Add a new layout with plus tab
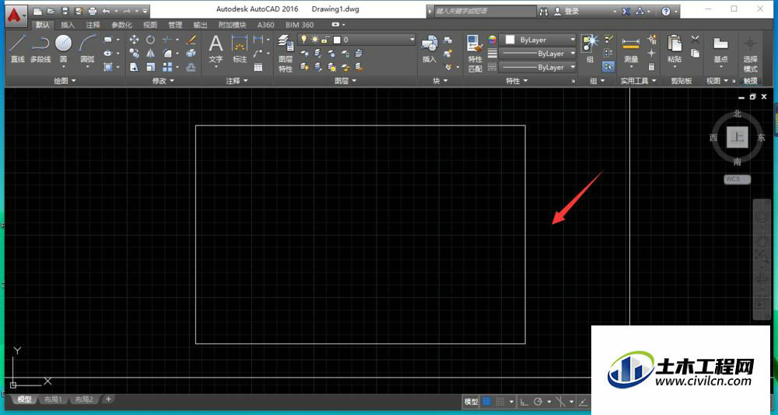This screenshot has height=415, width=778. (x=108, y=399)
